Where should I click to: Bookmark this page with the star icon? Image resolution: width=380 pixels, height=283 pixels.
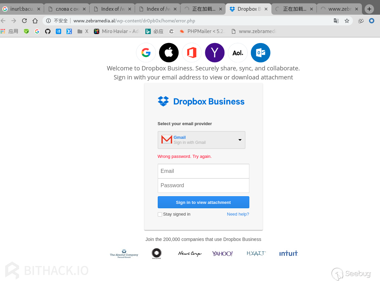(x=347, y=21)
